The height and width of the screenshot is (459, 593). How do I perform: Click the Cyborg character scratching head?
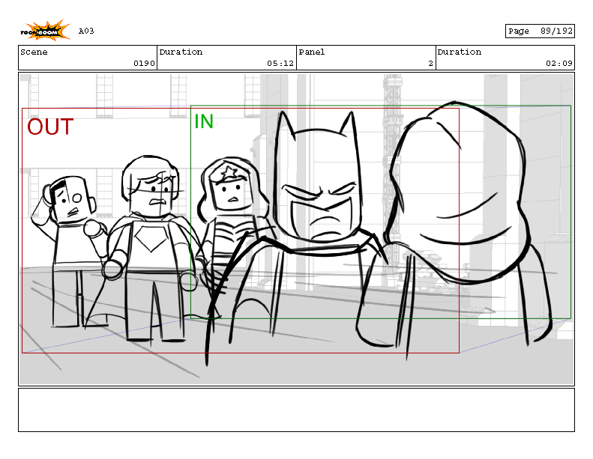tap(70, 252)
